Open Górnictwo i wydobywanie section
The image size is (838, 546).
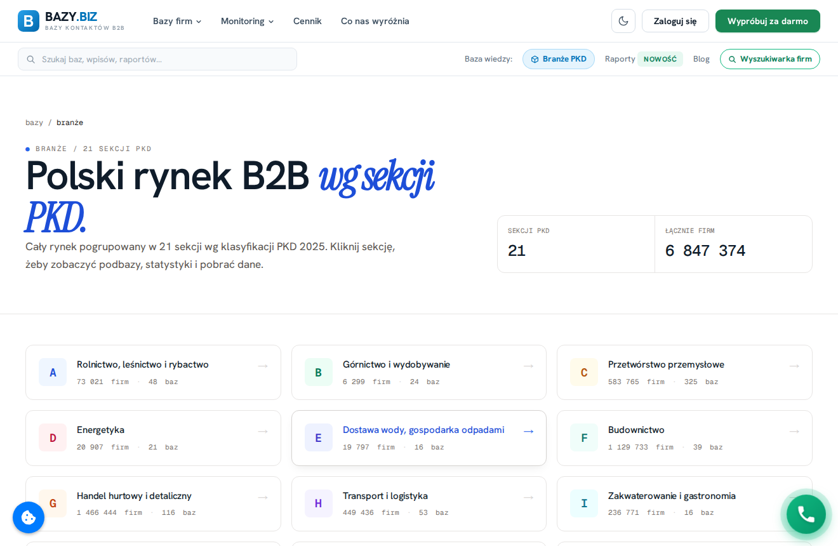coord(396,364)
